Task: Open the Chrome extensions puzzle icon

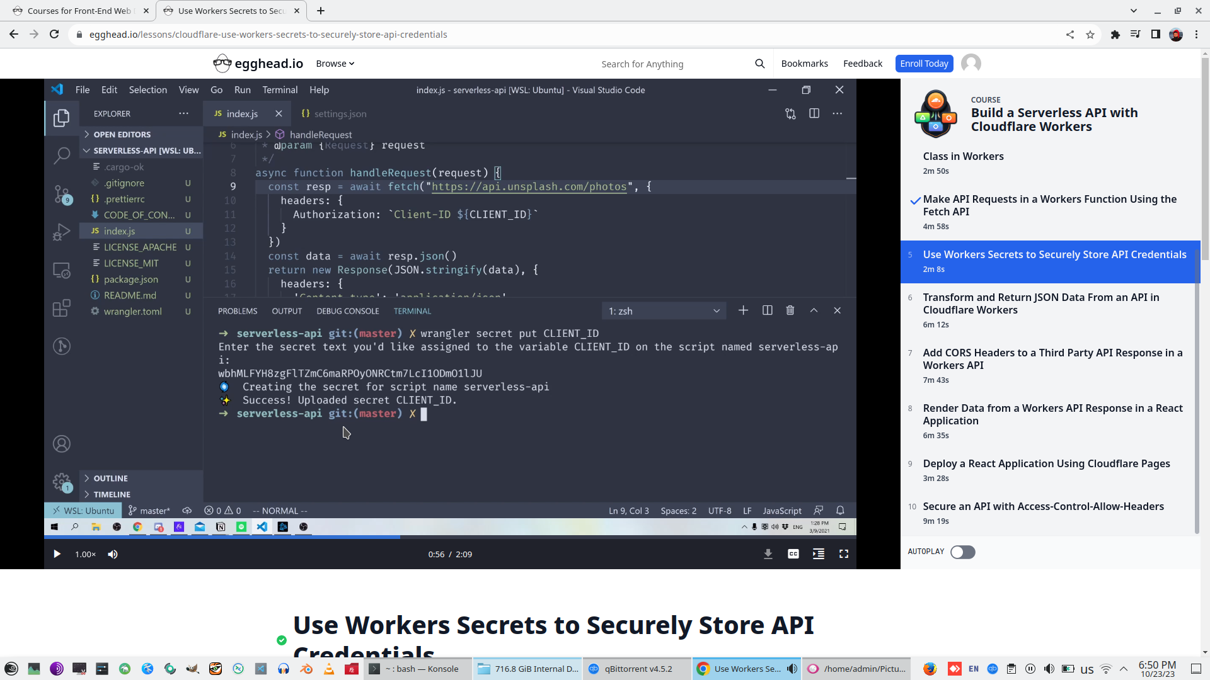Action: coord(1115,35)
